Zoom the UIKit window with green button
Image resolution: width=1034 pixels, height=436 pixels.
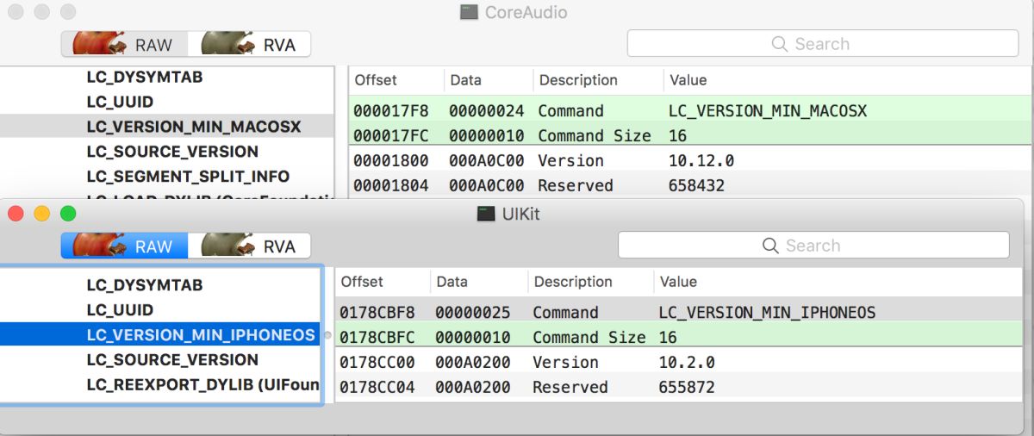68,214
